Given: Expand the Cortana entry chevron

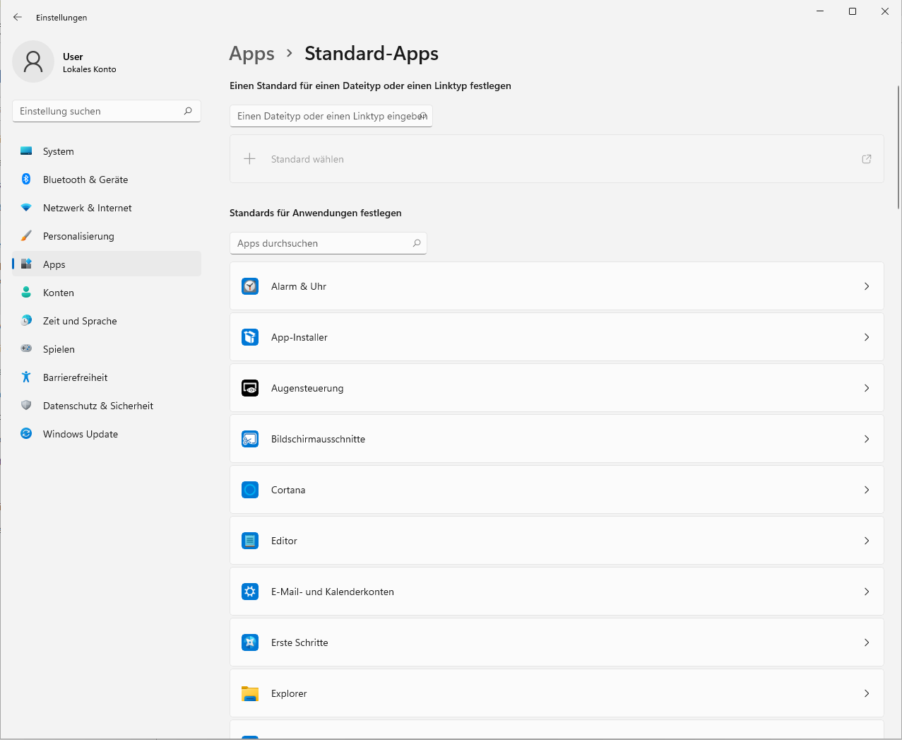Looking at the screenshot, I should [x=866, y=490].
